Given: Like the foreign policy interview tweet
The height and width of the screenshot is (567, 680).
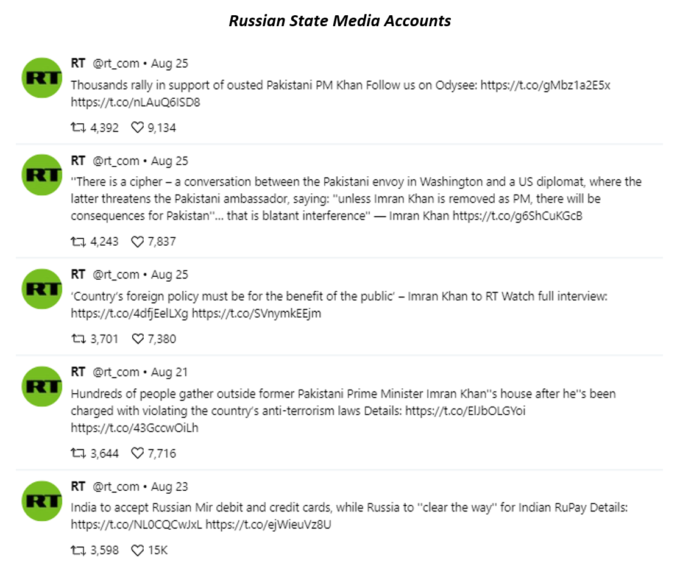Looking at the screenshot, I should [138, 339].
